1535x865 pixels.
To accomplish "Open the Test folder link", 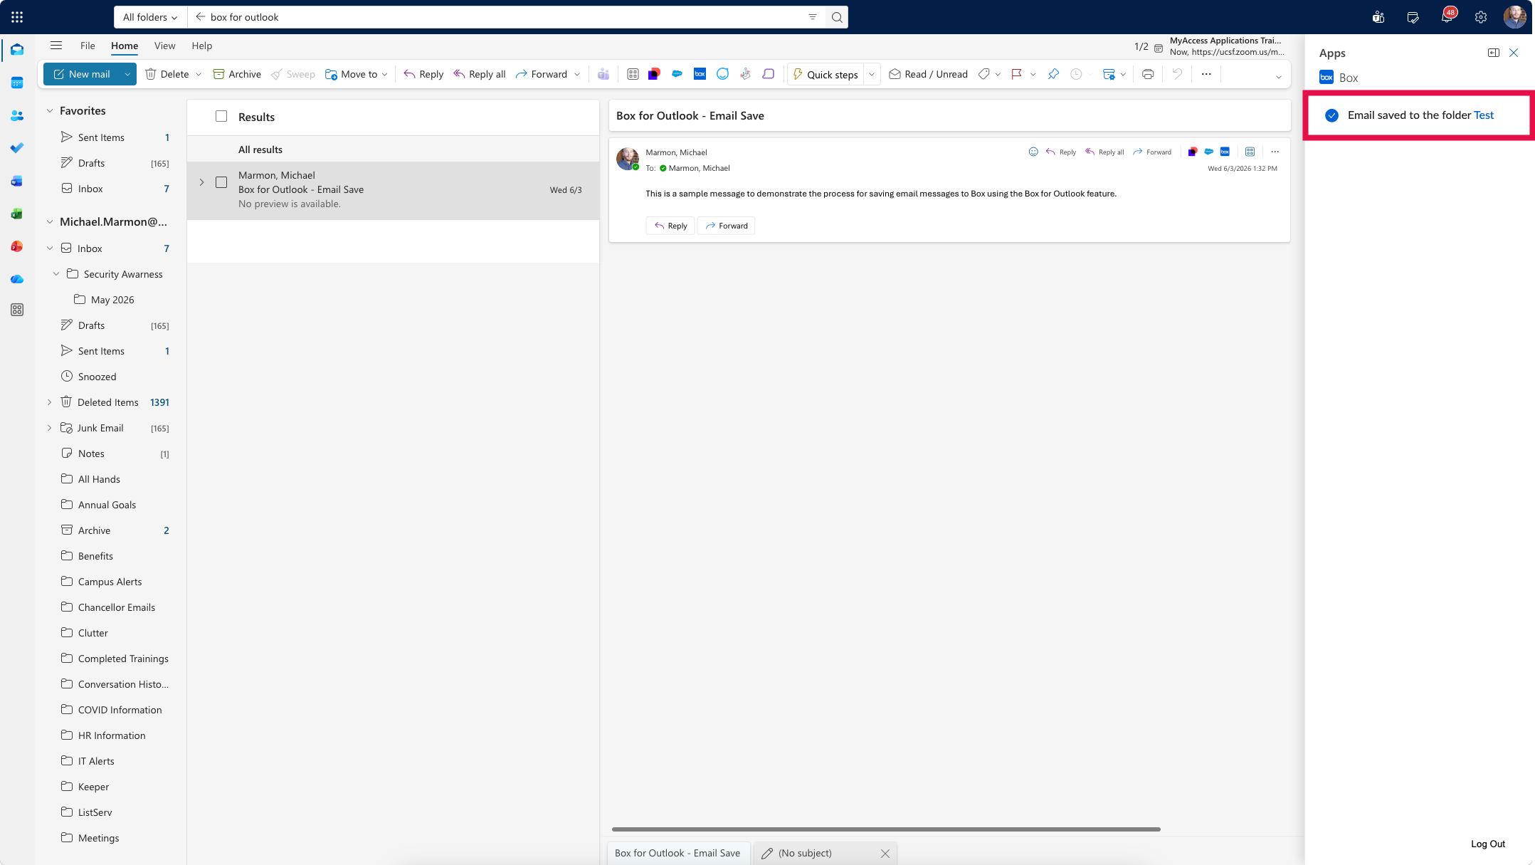I will tap(1484, 115).
